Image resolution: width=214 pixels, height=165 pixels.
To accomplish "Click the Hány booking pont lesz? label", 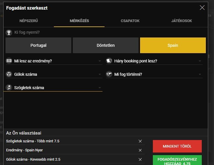I will tap(136, 61).
